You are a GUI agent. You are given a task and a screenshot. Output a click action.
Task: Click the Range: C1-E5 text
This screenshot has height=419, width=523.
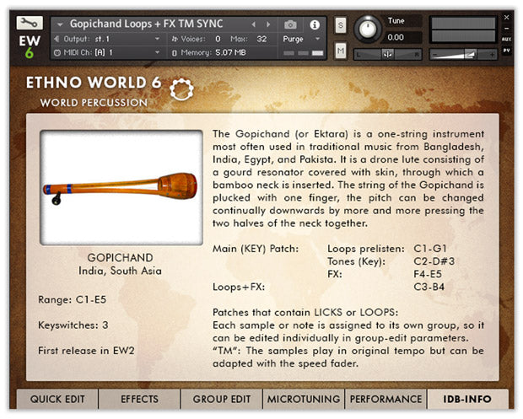click(72, 299)
